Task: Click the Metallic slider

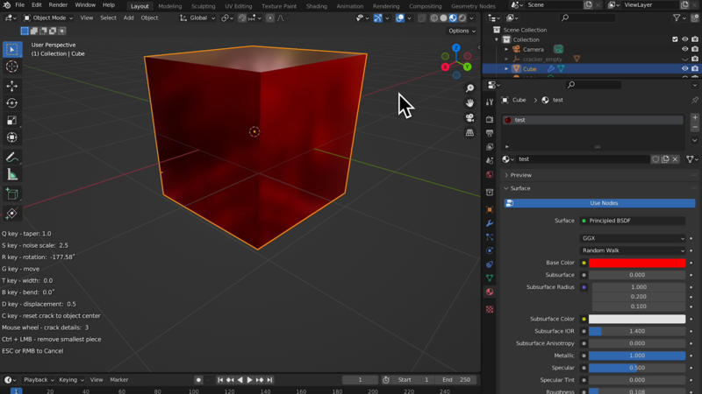Action: (x=637, y=355)
